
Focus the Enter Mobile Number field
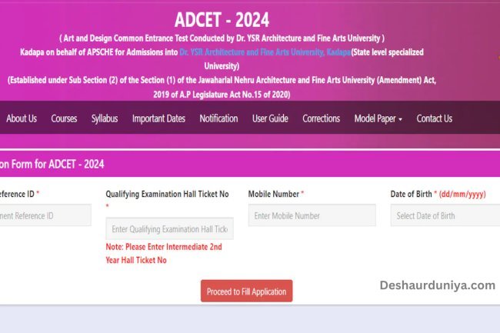point(312,215)
